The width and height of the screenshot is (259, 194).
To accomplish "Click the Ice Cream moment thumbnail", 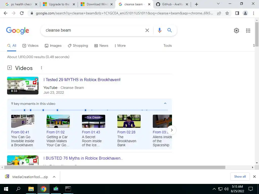I will (x=94, y=121).
